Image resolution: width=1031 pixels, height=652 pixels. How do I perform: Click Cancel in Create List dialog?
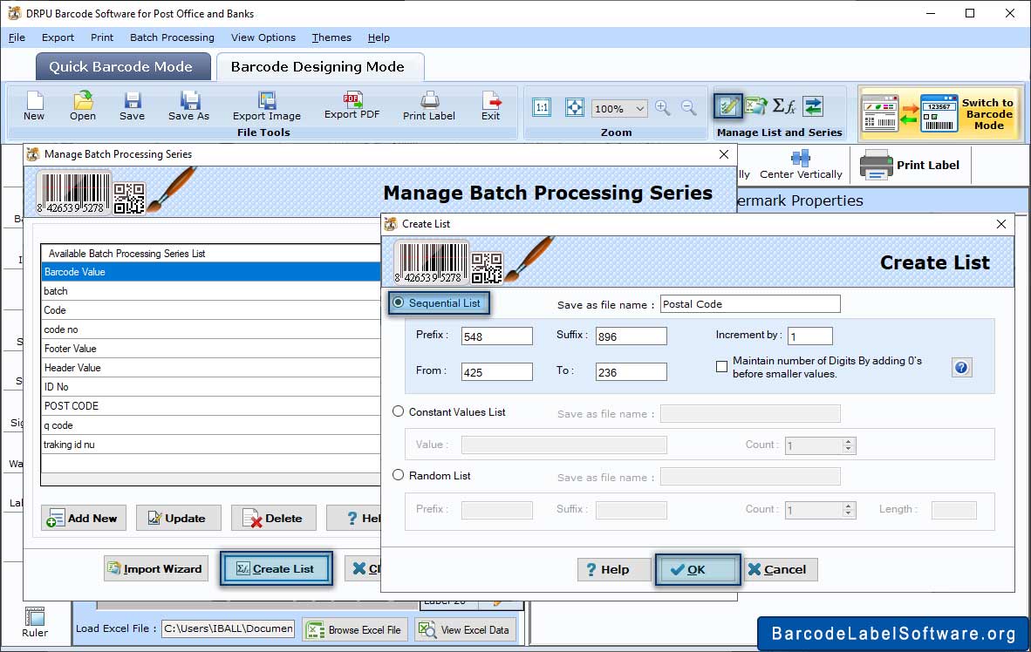781,569
